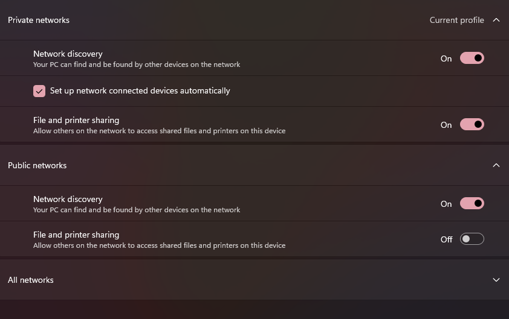Select Network discovery title under Private networks
Screen dimensions: 509x319
click(68, 54)
